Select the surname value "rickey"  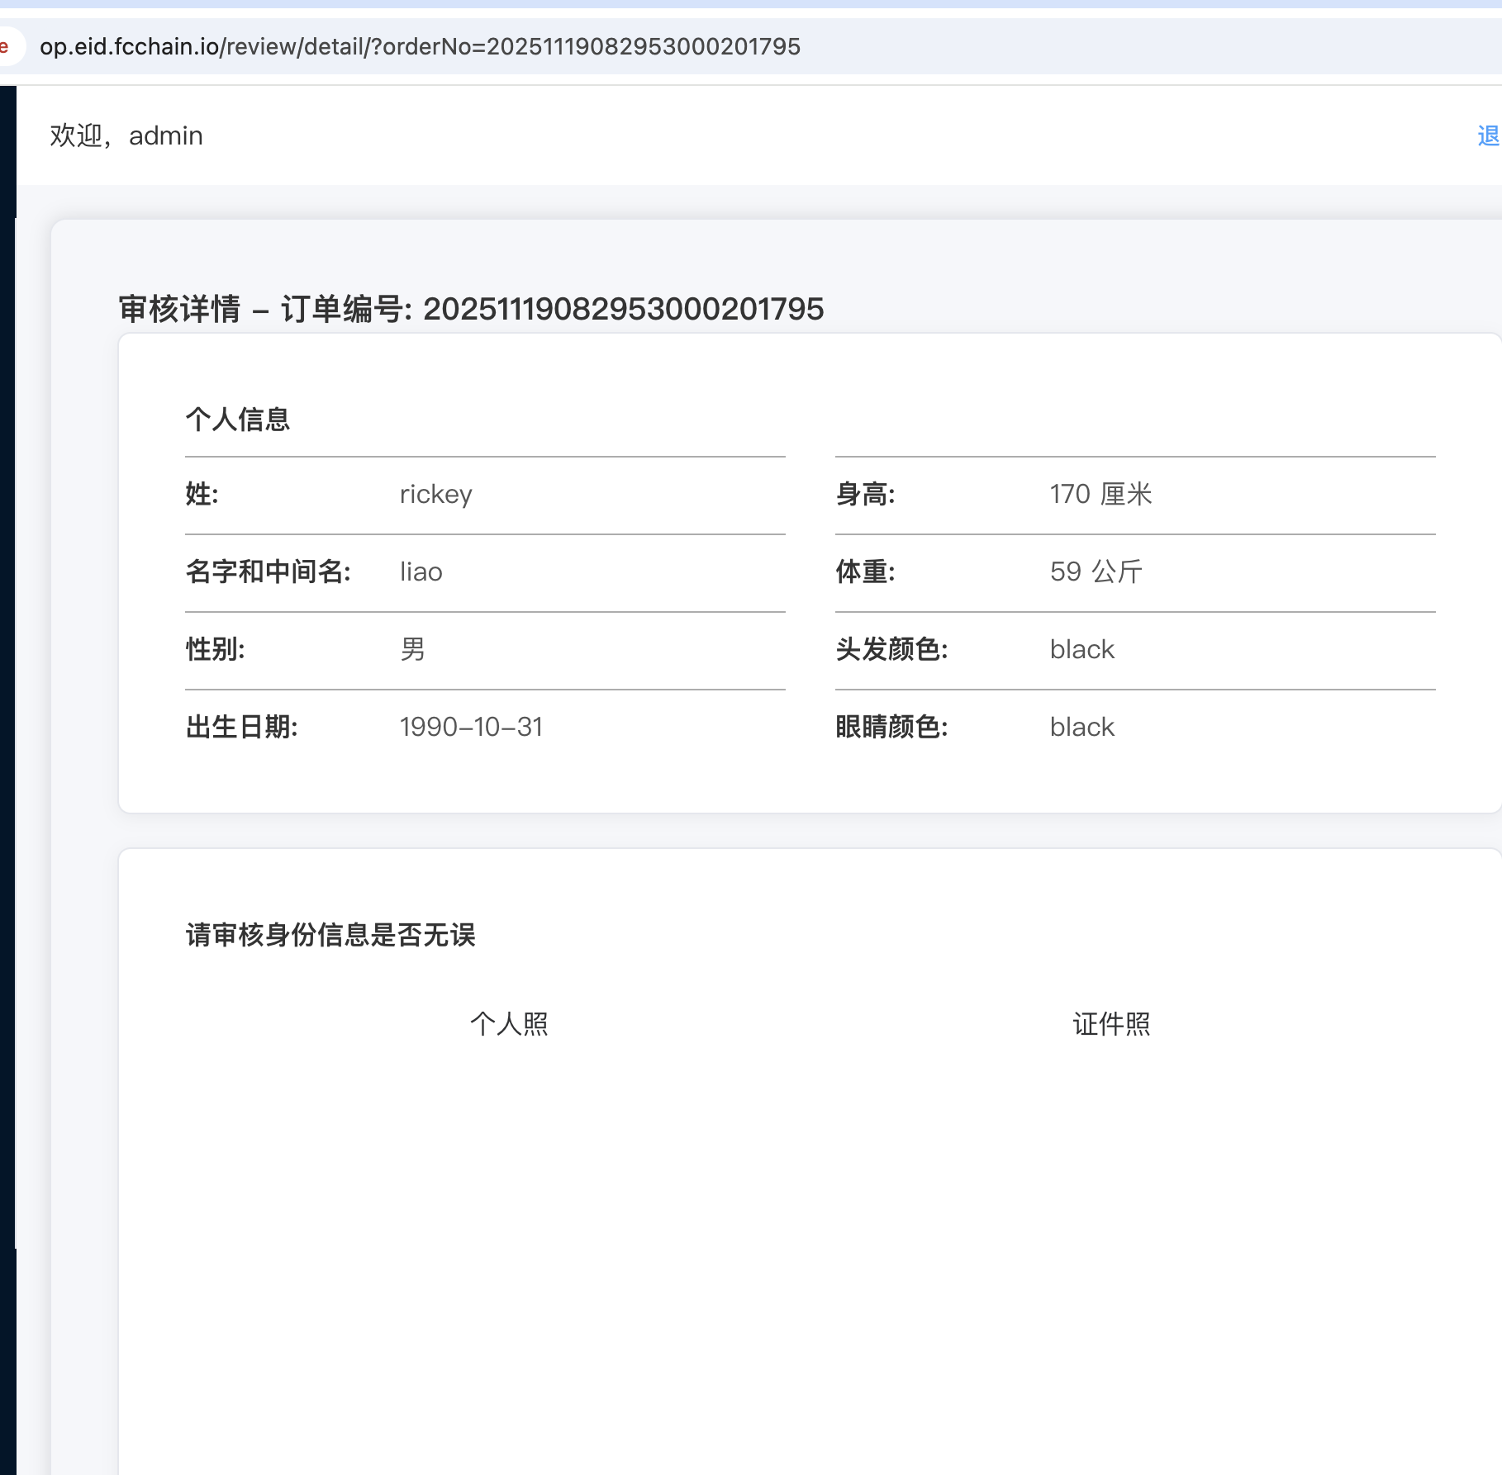coord(435,494)
